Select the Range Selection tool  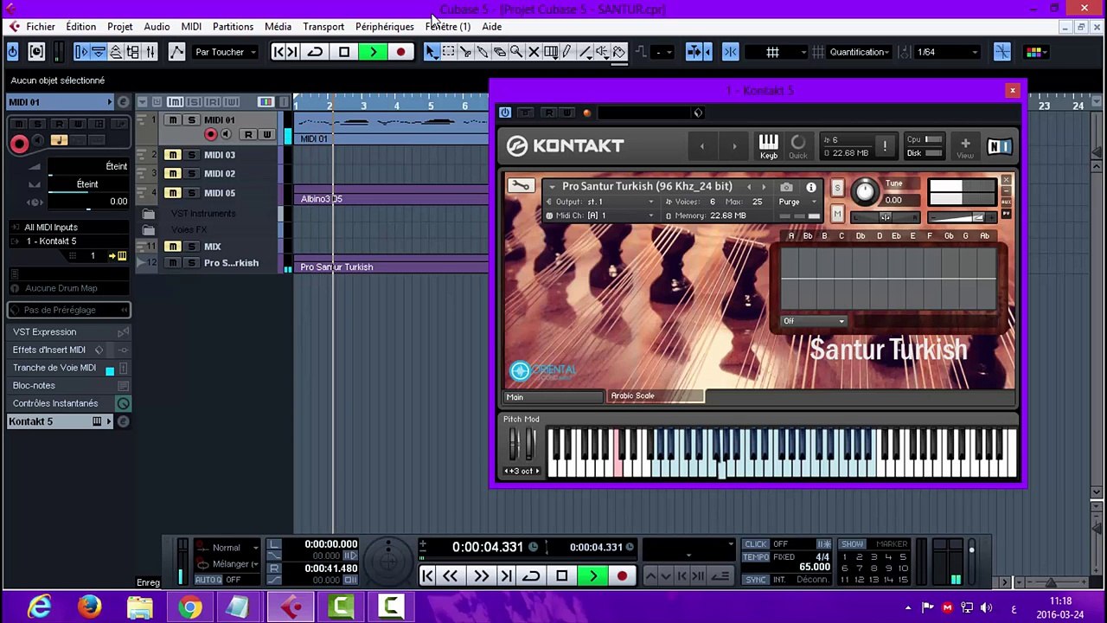click(x=448, y=52)
